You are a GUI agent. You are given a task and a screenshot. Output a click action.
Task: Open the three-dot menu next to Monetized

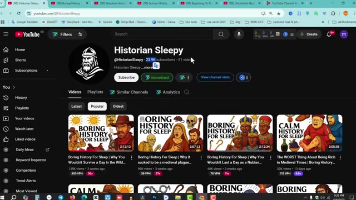(188, 78)
